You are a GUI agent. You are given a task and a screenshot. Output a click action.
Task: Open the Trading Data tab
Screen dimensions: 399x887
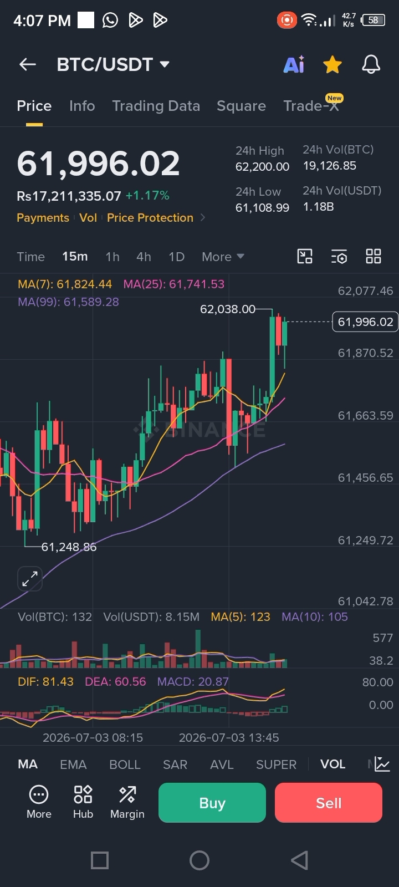156,106
